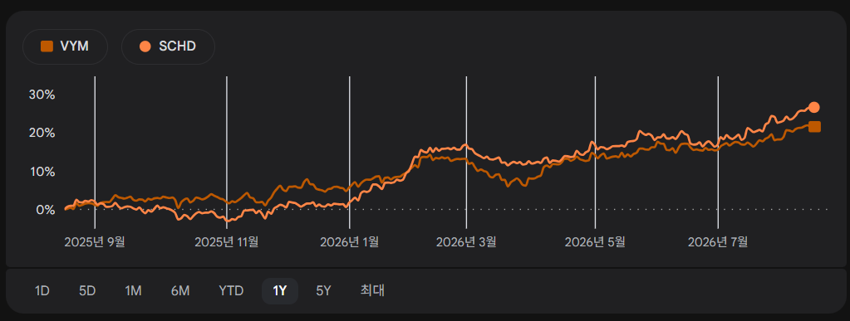Click the 2025년 9월 axis label
The height and width of the screenshot is (321, 850).
pos(95,241)
